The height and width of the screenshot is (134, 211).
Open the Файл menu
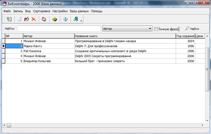click(7, 11)
